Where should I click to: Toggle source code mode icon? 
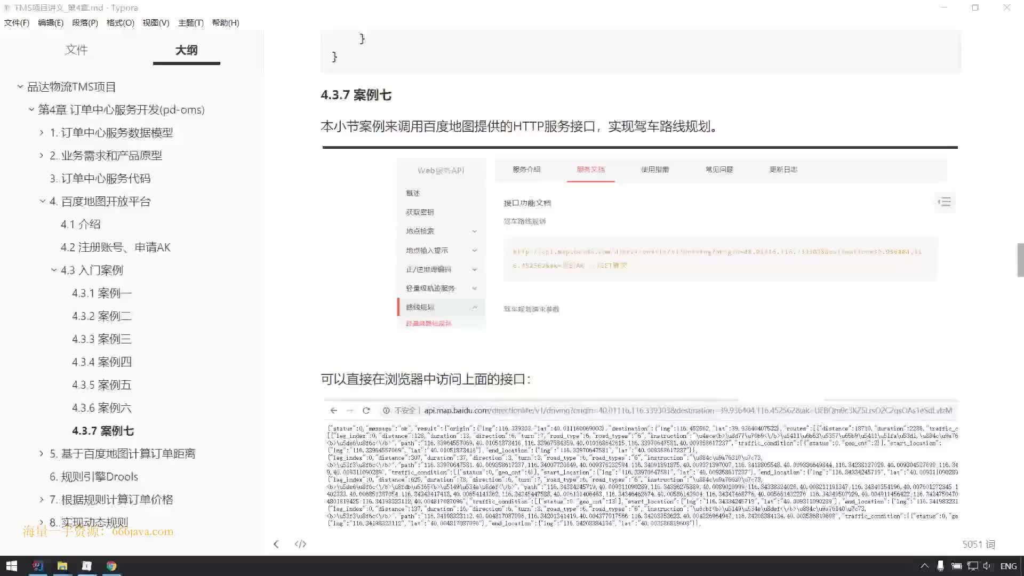click(x=300, y=544)
